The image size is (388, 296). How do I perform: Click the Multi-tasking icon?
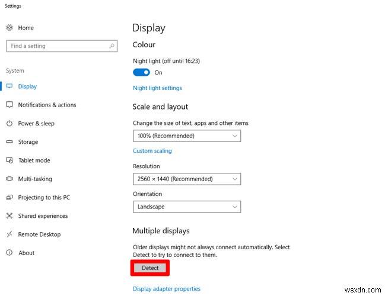click(x=9, y=179)
